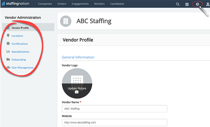The width and height of the screenshot is (210, 127).
Task: Open the Candidates menu
Action: coord(117,4)
